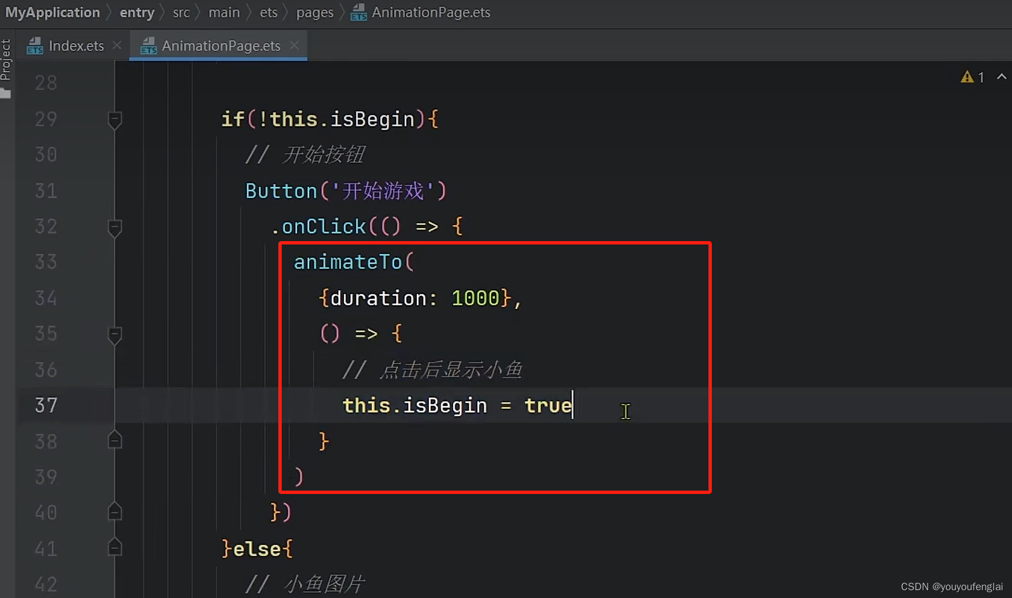Click the comment '// 小鱼图片'
Screen dimensions: 1012x598
pos(305,584)
